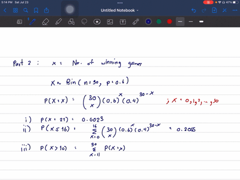Tap the three-dot multitasking handle at top
The height and width of the screenshot is (180, 240).
tap(120, 2)
